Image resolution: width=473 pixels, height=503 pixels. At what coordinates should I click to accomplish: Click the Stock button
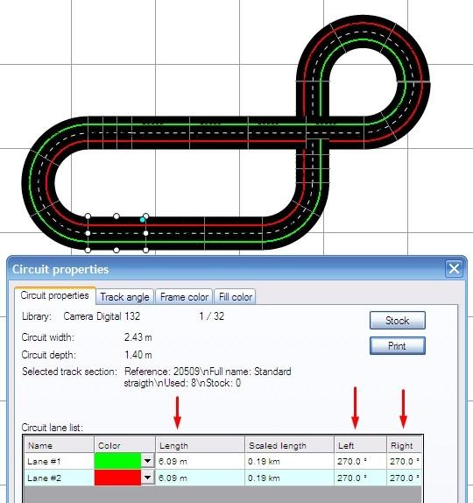(x=398, y=320)
